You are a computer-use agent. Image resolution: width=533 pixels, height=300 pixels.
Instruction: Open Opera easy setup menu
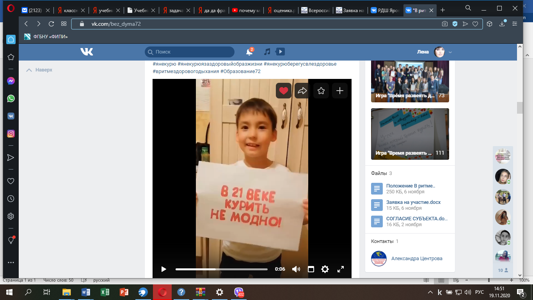515,24
